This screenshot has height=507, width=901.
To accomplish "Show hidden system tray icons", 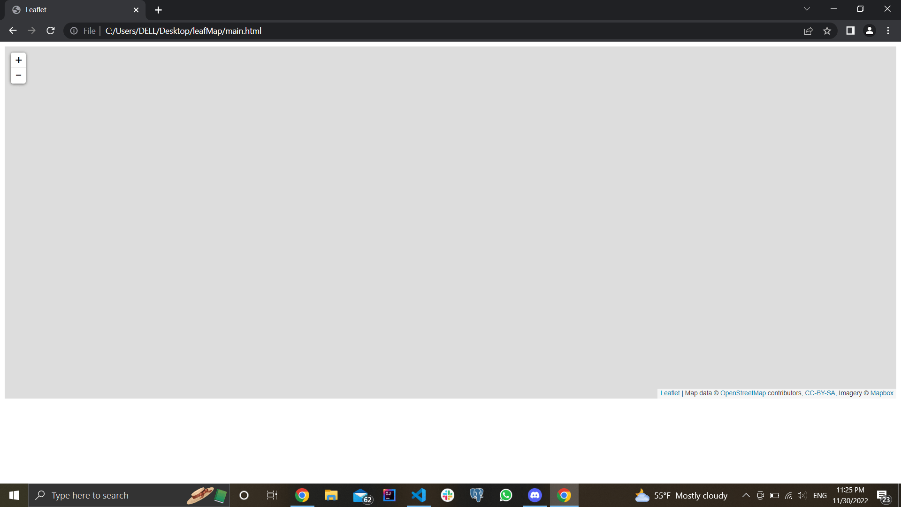I will (x=746, y=495).
